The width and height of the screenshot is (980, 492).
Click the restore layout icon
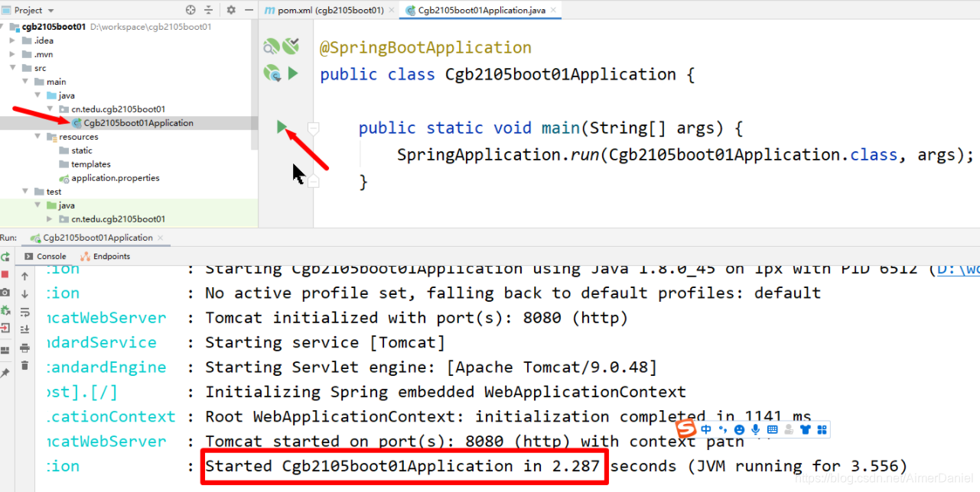5,350
